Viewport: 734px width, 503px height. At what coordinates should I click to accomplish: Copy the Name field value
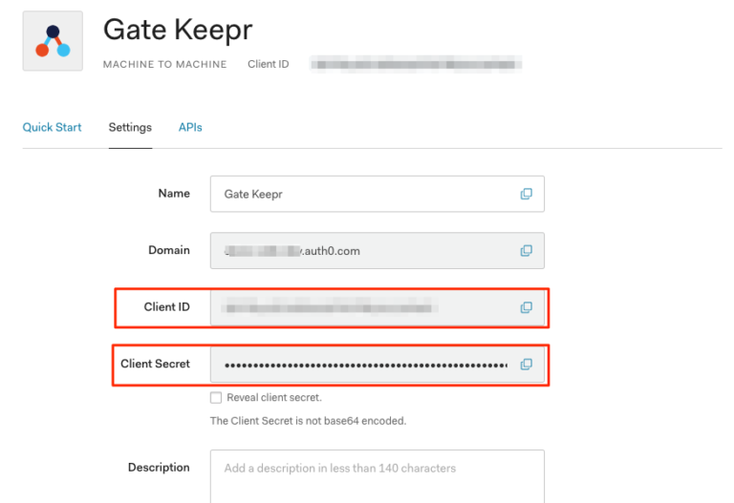(x=527, y=194)
